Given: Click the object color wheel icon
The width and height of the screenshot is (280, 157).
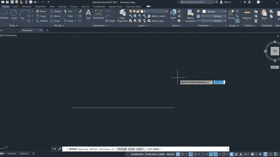Looking at the screenshot, I should click(x=198, y=11).
